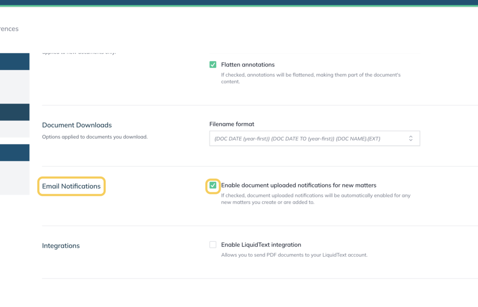Select the lowest blue sidebar item
The height and width of the screenshot is (307, 478).
pos(14,153)
